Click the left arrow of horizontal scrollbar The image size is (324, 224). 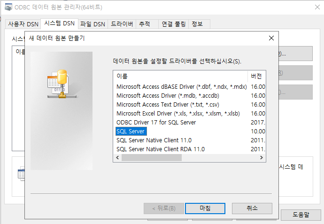click(117, 157)
